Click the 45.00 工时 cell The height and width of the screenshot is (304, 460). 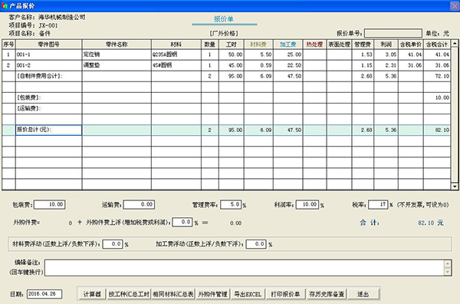[x=232, y=65]
